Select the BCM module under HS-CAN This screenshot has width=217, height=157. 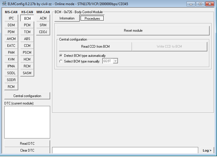(x=27, y=18)
